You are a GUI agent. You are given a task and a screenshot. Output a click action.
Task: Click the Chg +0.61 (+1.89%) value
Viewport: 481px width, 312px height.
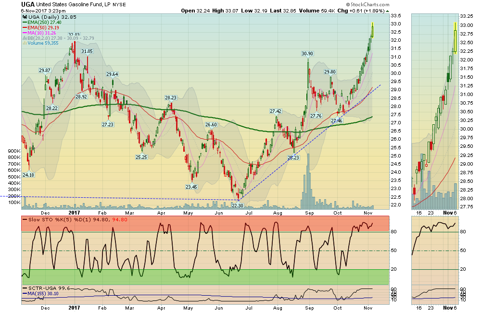click(361, 11)
